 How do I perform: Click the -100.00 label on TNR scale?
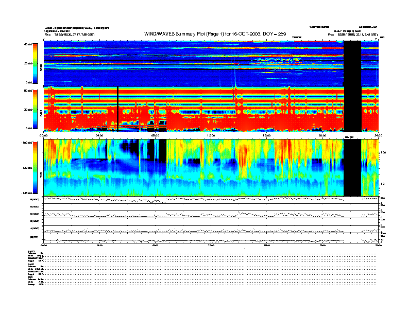(27, 143)
